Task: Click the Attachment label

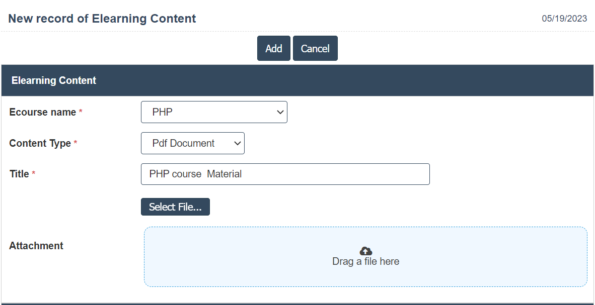Action: point(36,246)
